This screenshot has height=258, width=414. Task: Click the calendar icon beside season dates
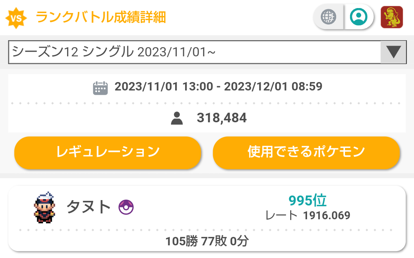[100, 88]
